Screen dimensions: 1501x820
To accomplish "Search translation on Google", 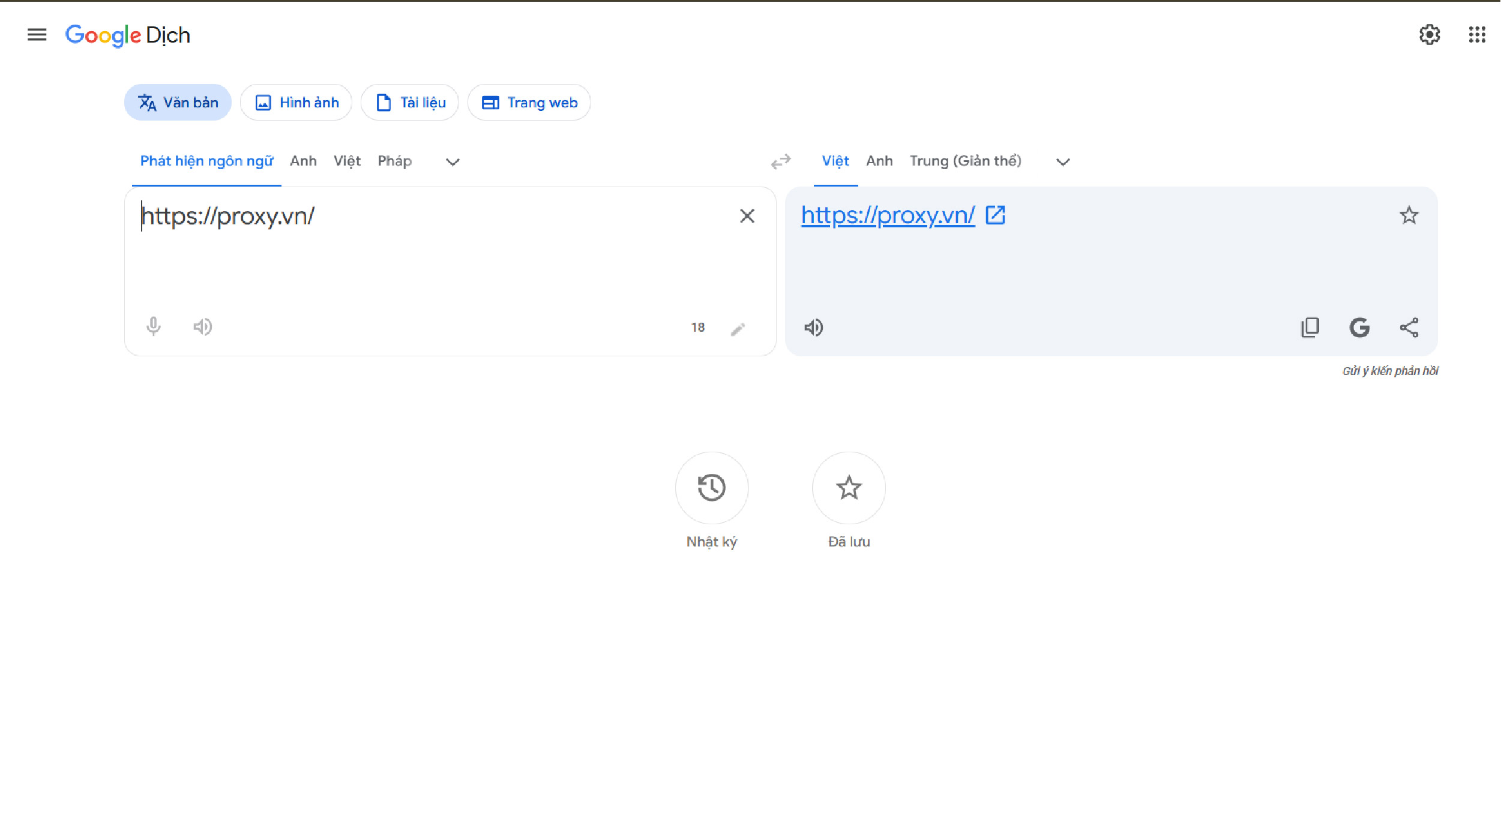I will pyautogui.click(x=1359, y=328).
